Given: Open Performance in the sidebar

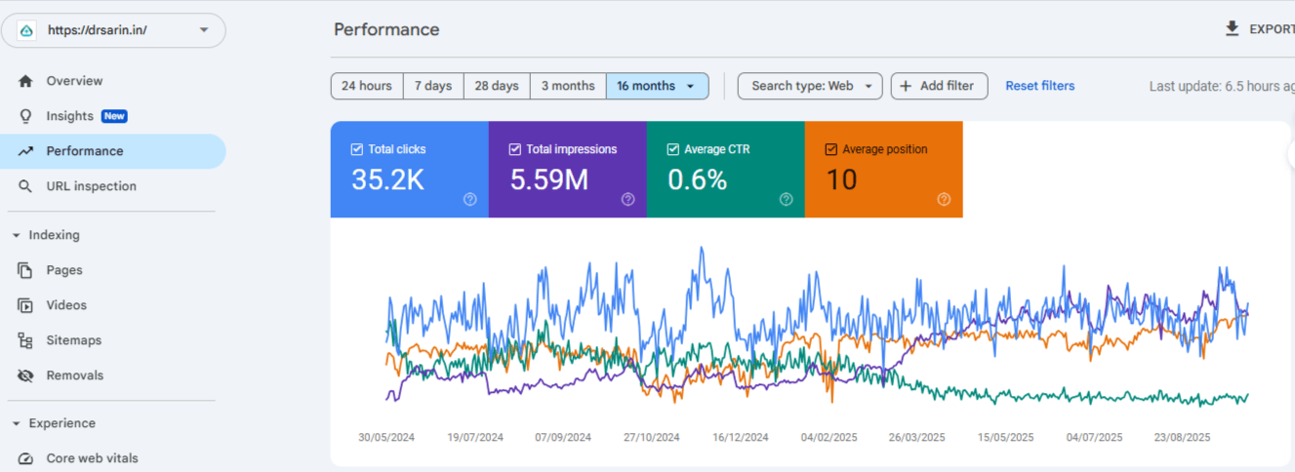Looking at the screenshot, I should coord(112,151).
